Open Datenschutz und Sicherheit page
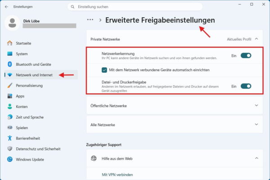 pos(41,148)
